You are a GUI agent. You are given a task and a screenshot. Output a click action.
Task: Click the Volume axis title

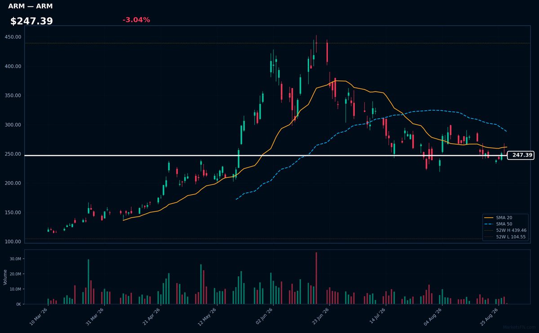(5, 277)
